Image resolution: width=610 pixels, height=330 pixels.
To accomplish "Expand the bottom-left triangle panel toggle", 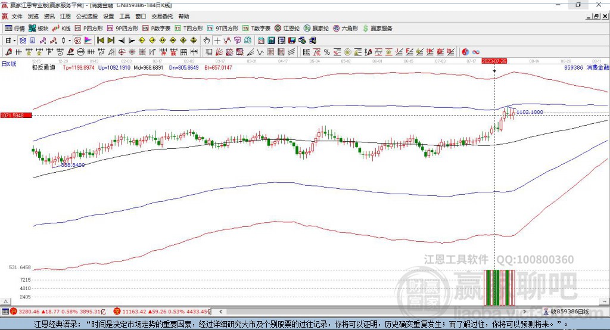I will tap(5, 301).
